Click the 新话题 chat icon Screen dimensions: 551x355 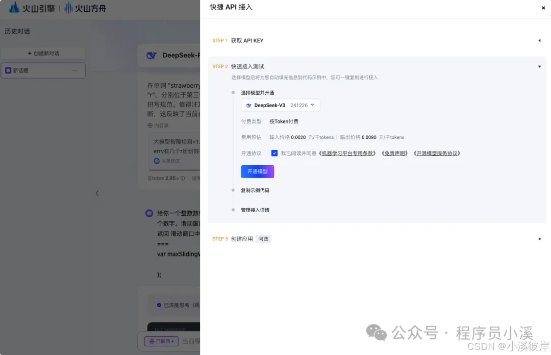pyautogui.click(x=8, y=71)
